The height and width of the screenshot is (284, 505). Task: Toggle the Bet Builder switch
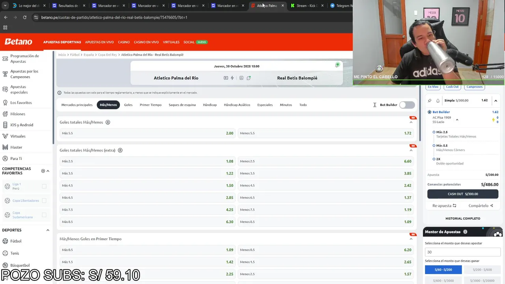point(407,105)
